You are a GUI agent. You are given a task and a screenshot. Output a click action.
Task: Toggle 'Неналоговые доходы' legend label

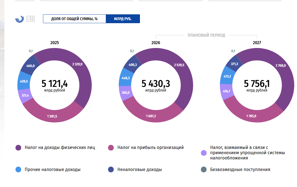pyautogui.click(x=139, y=170)
